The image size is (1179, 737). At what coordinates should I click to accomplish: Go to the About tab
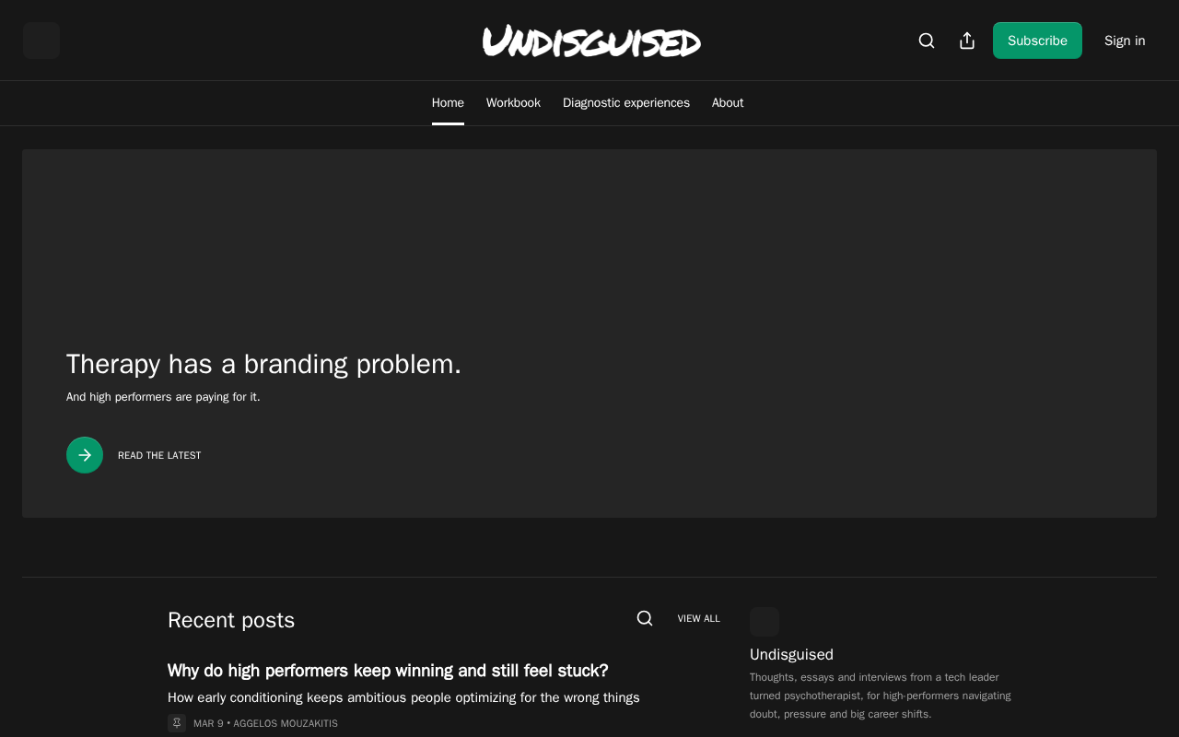tap(728, 103)
